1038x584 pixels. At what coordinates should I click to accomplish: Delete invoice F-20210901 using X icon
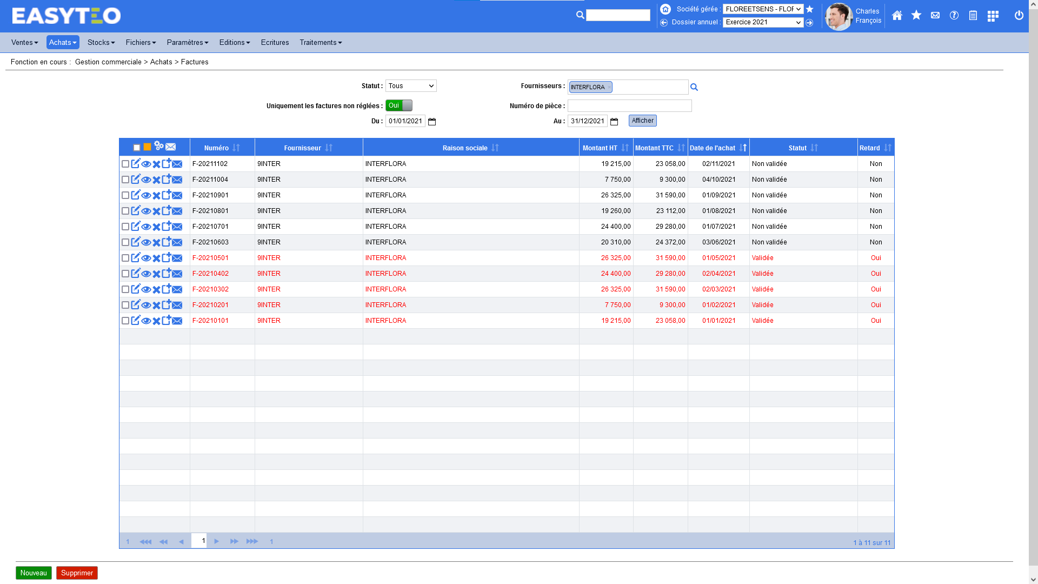tap(156, 195)
